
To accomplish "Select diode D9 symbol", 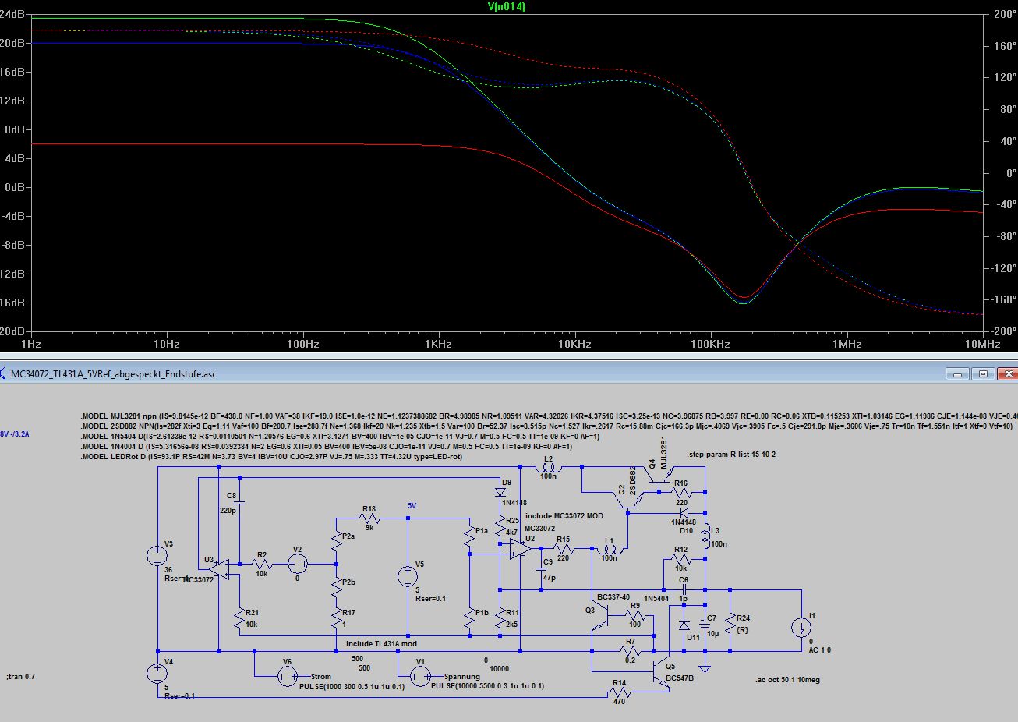I will pos(500,493).
